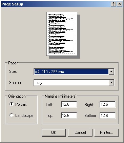
Task: Click the Source: label
Action: [15, 83]
